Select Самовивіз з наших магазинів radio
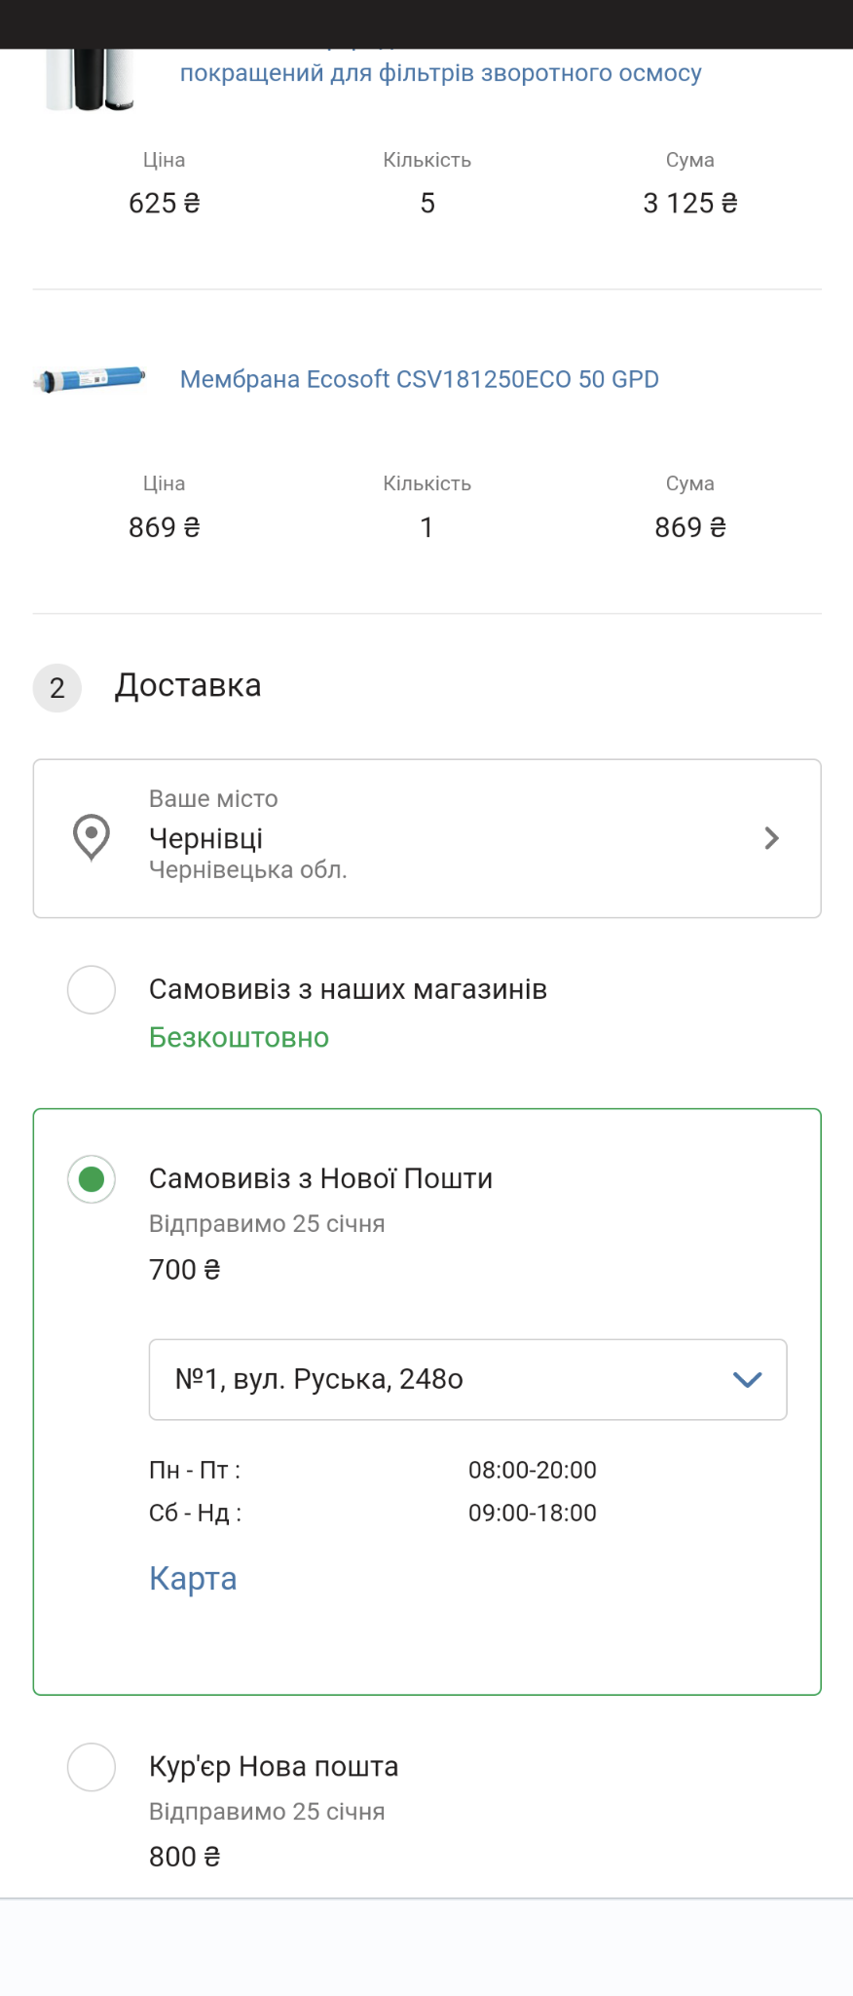Viewport: 853px width, 1996px height. coord(92,989)
